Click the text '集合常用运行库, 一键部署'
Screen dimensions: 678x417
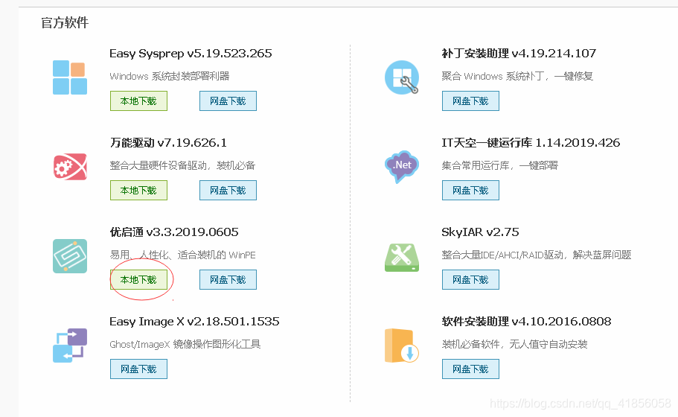(500, 165)
